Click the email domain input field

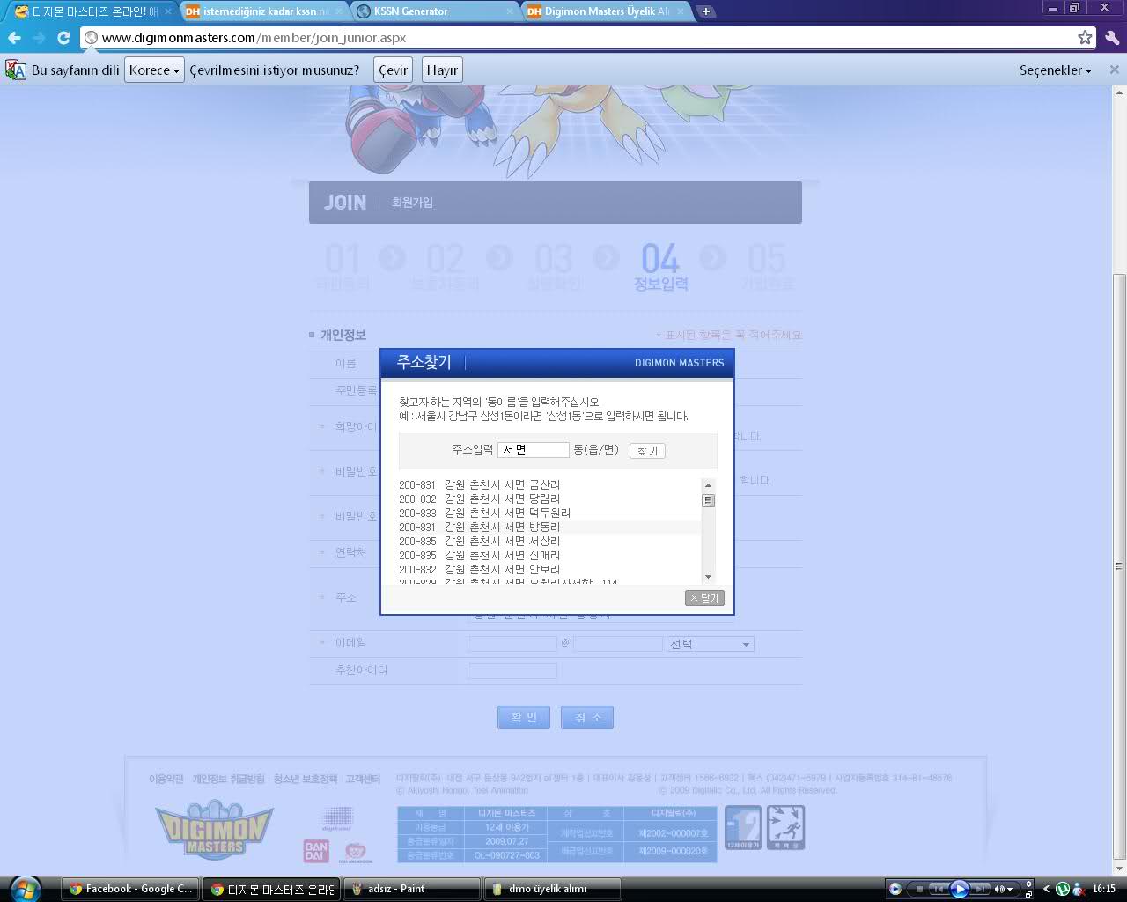pyautogui.click(x=618, y=644)
